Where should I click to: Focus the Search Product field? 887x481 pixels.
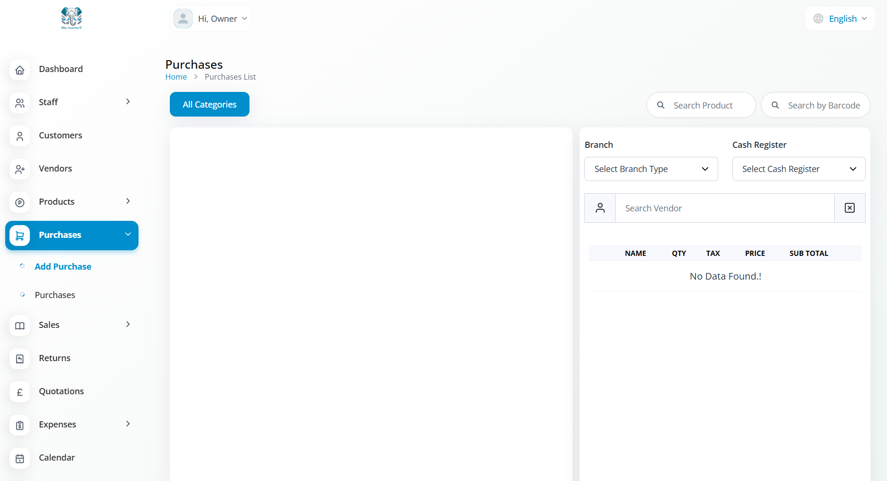pos(702,105)
